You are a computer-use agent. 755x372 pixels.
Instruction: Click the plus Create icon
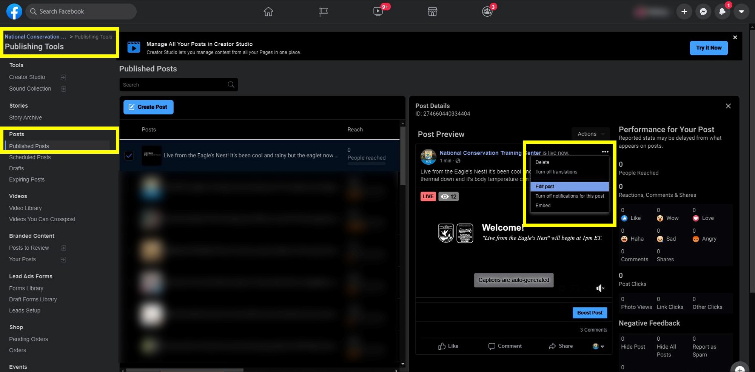point(684,12)
